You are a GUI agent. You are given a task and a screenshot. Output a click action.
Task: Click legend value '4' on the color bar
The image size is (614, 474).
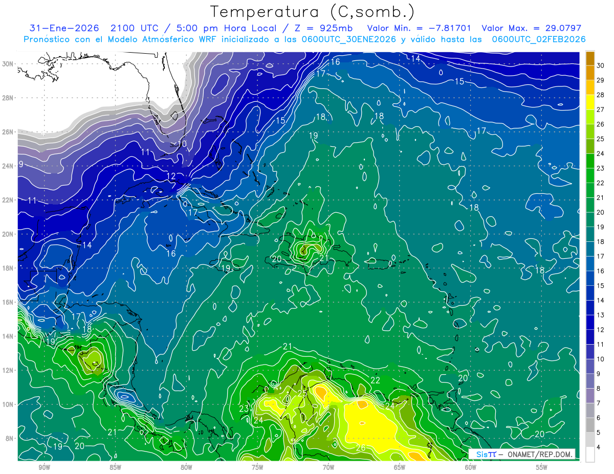tap(599, 447)
